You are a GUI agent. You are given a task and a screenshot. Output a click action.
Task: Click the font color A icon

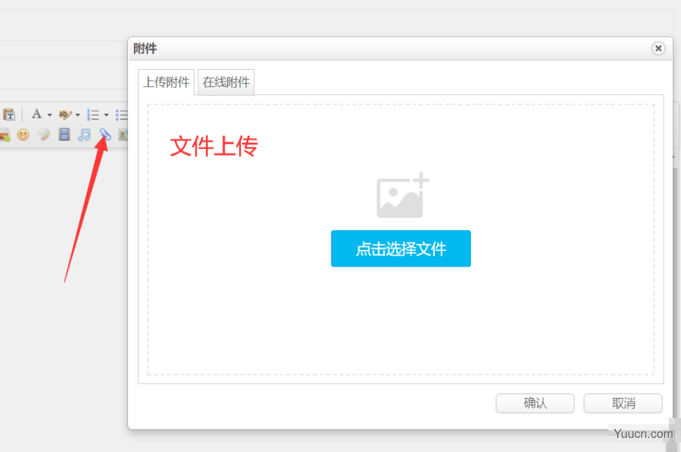37,115
